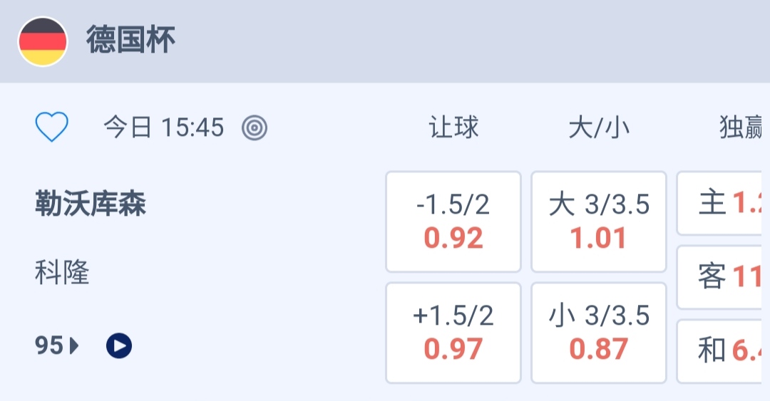Click the 今日 15:45 match time

coord(163,128)
